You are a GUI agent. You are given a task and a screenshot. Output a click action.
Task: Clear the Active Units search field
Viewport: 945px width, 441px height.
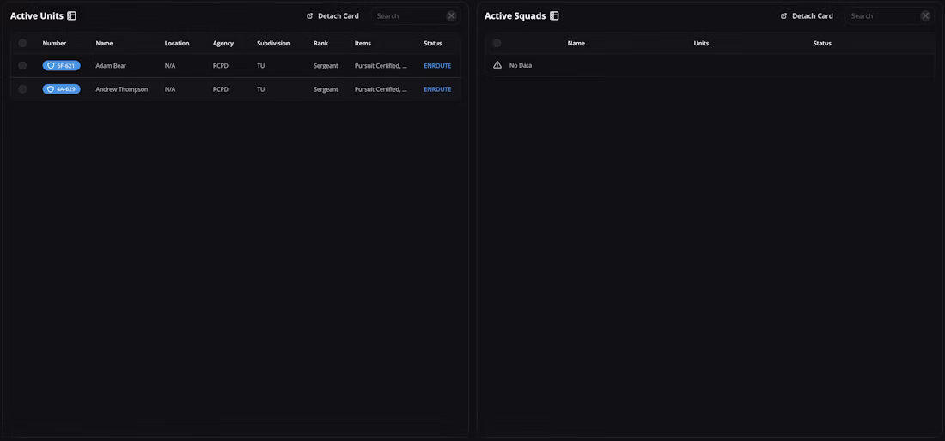coord(451,16)
